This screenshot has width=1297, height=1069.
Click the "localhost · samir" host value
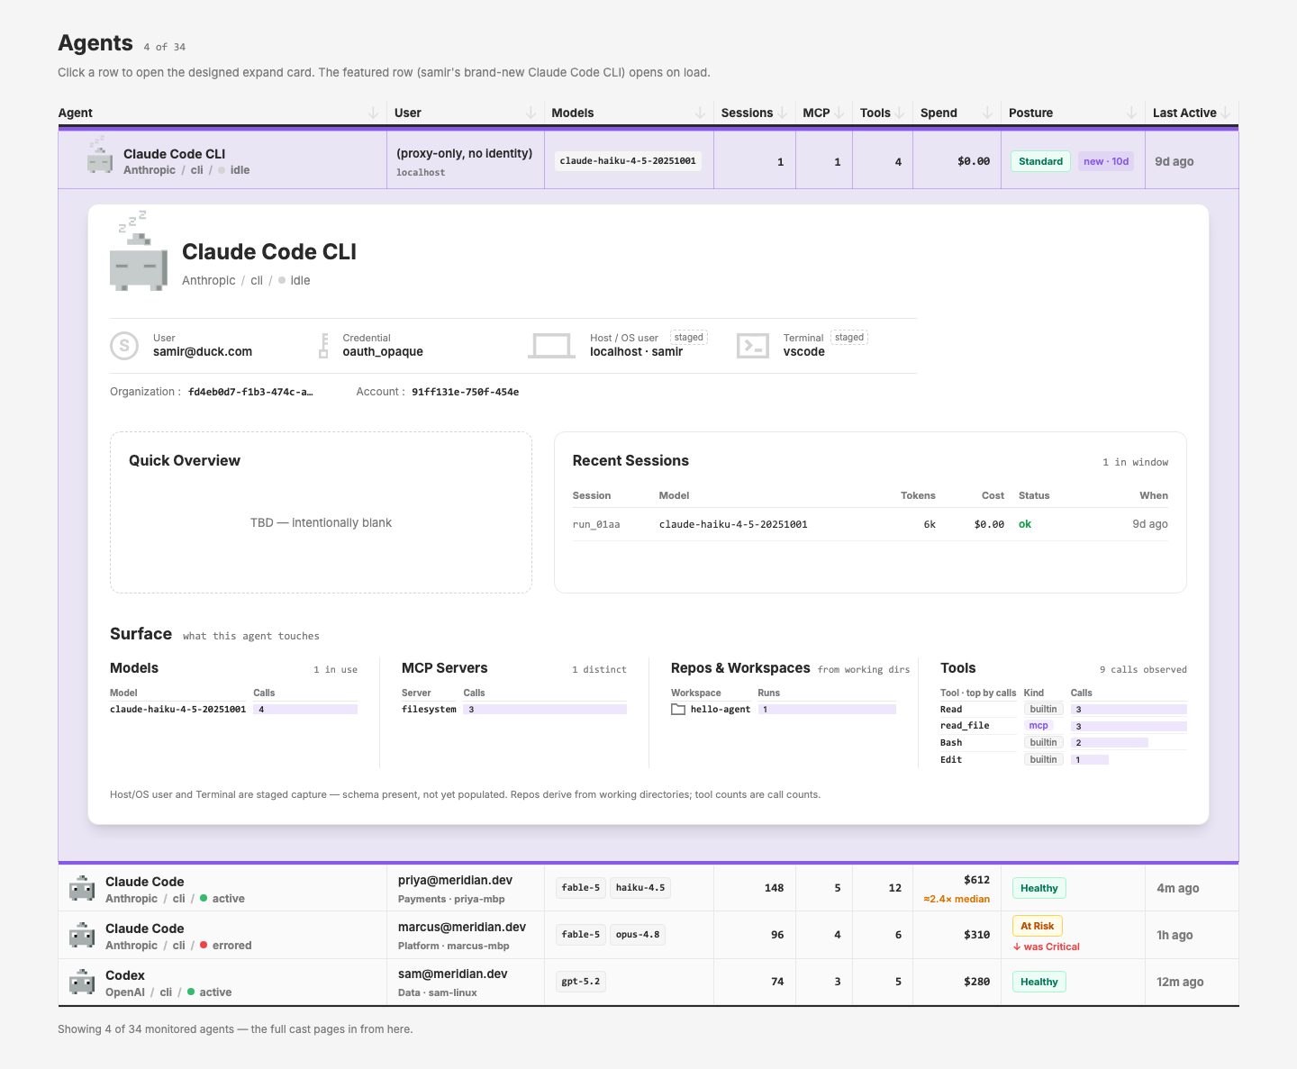pyautogui.click(x=636, y=352)
